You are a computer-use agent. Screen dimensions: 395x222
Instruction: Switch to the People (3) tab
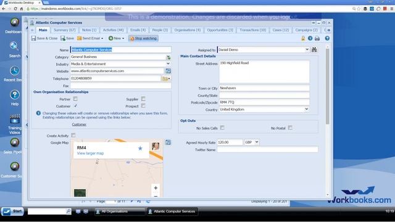coord(160,30)
